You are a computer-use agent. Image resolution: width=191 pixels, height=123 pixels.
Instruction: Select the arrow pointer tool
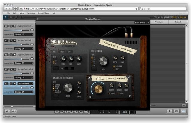[5, 17]
